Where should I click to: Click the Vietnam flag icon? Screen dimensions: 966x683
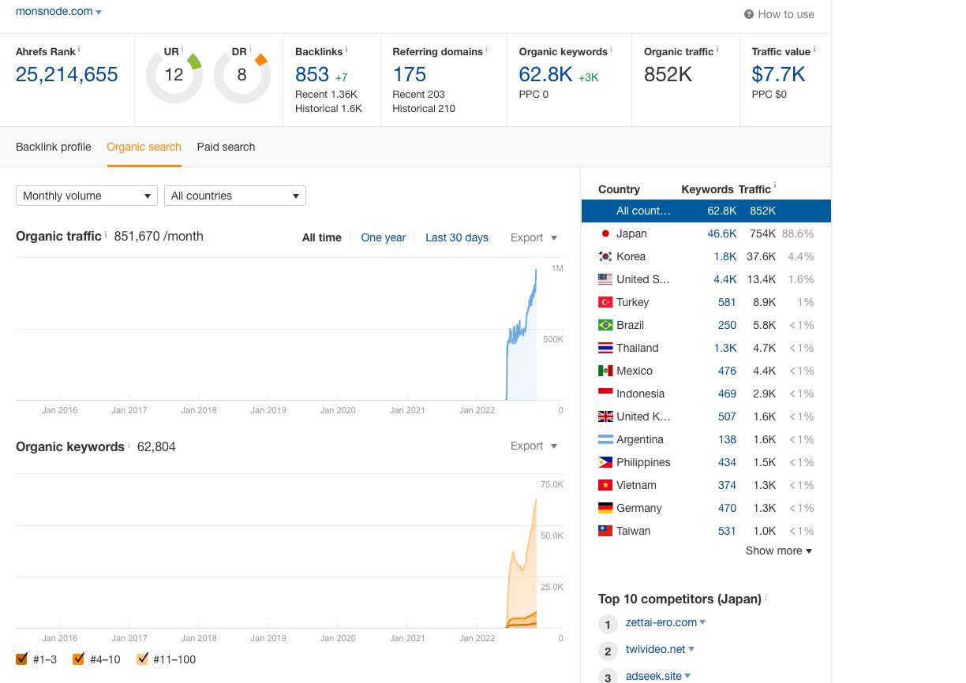click(605, 485)
